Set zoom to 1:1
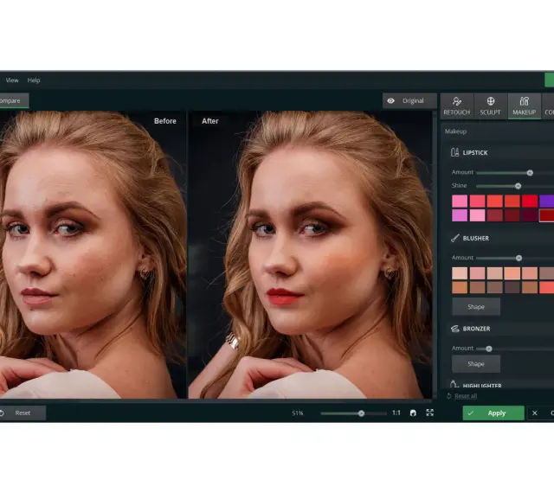554x493 pixels. 396,413
